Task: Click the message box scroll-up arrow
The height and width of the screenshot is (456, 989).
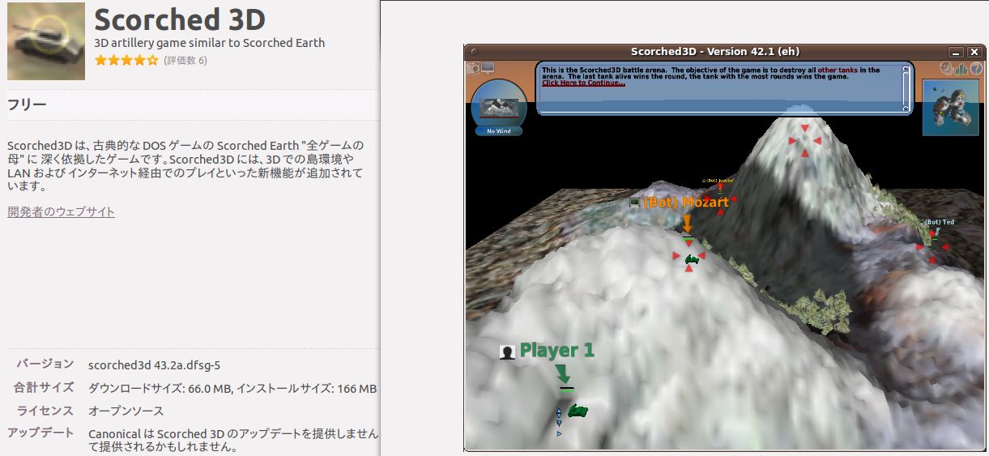Action: coord(906,70)
